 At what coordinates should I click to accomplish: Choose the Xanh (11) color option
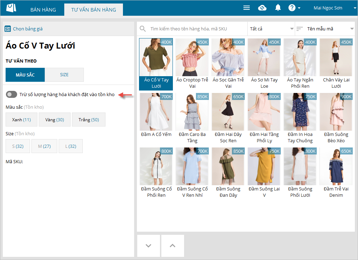[21, 120]
